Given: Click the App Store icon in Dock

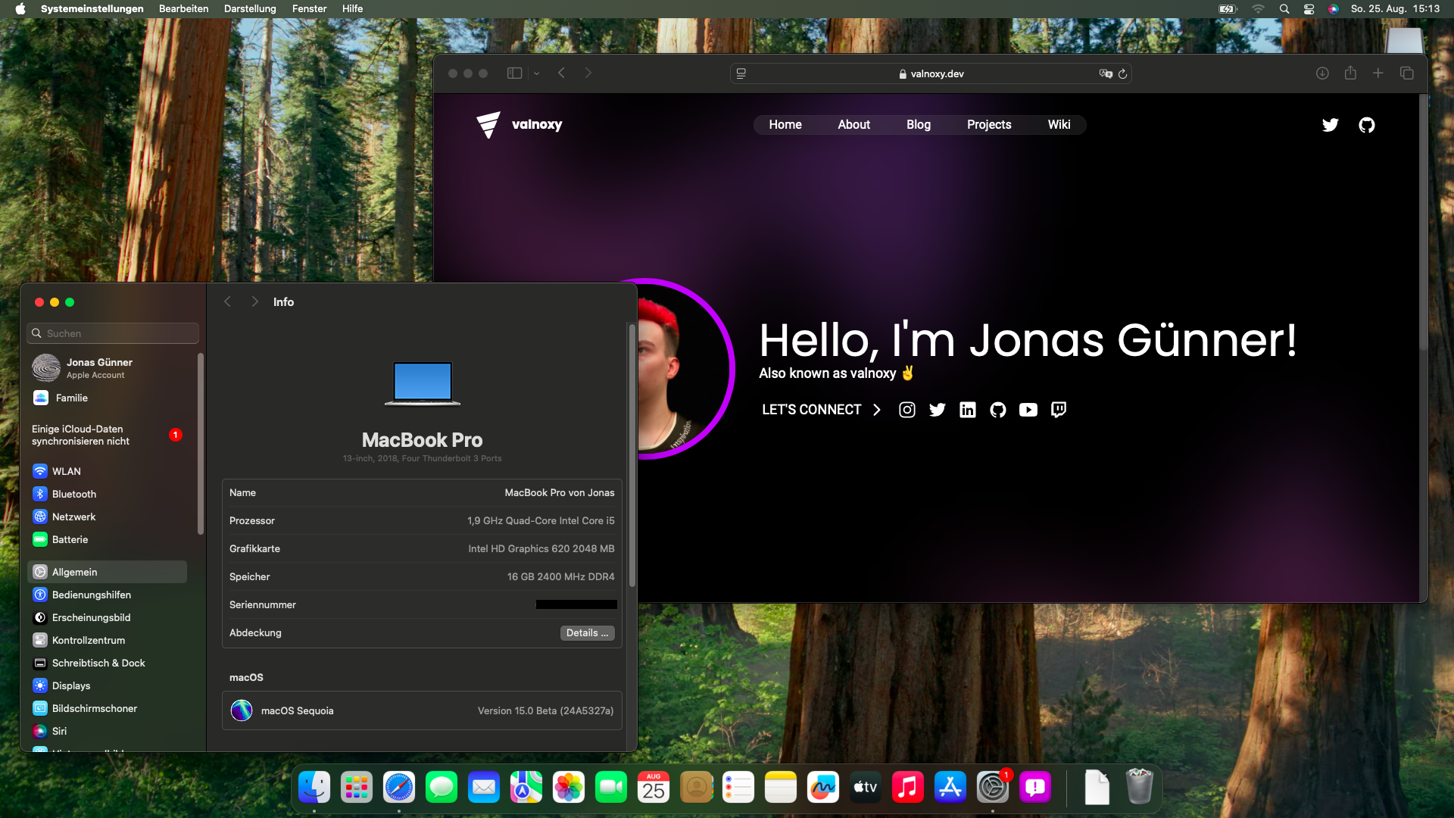Looking at the screenshot, I should (x=952, y=788).
